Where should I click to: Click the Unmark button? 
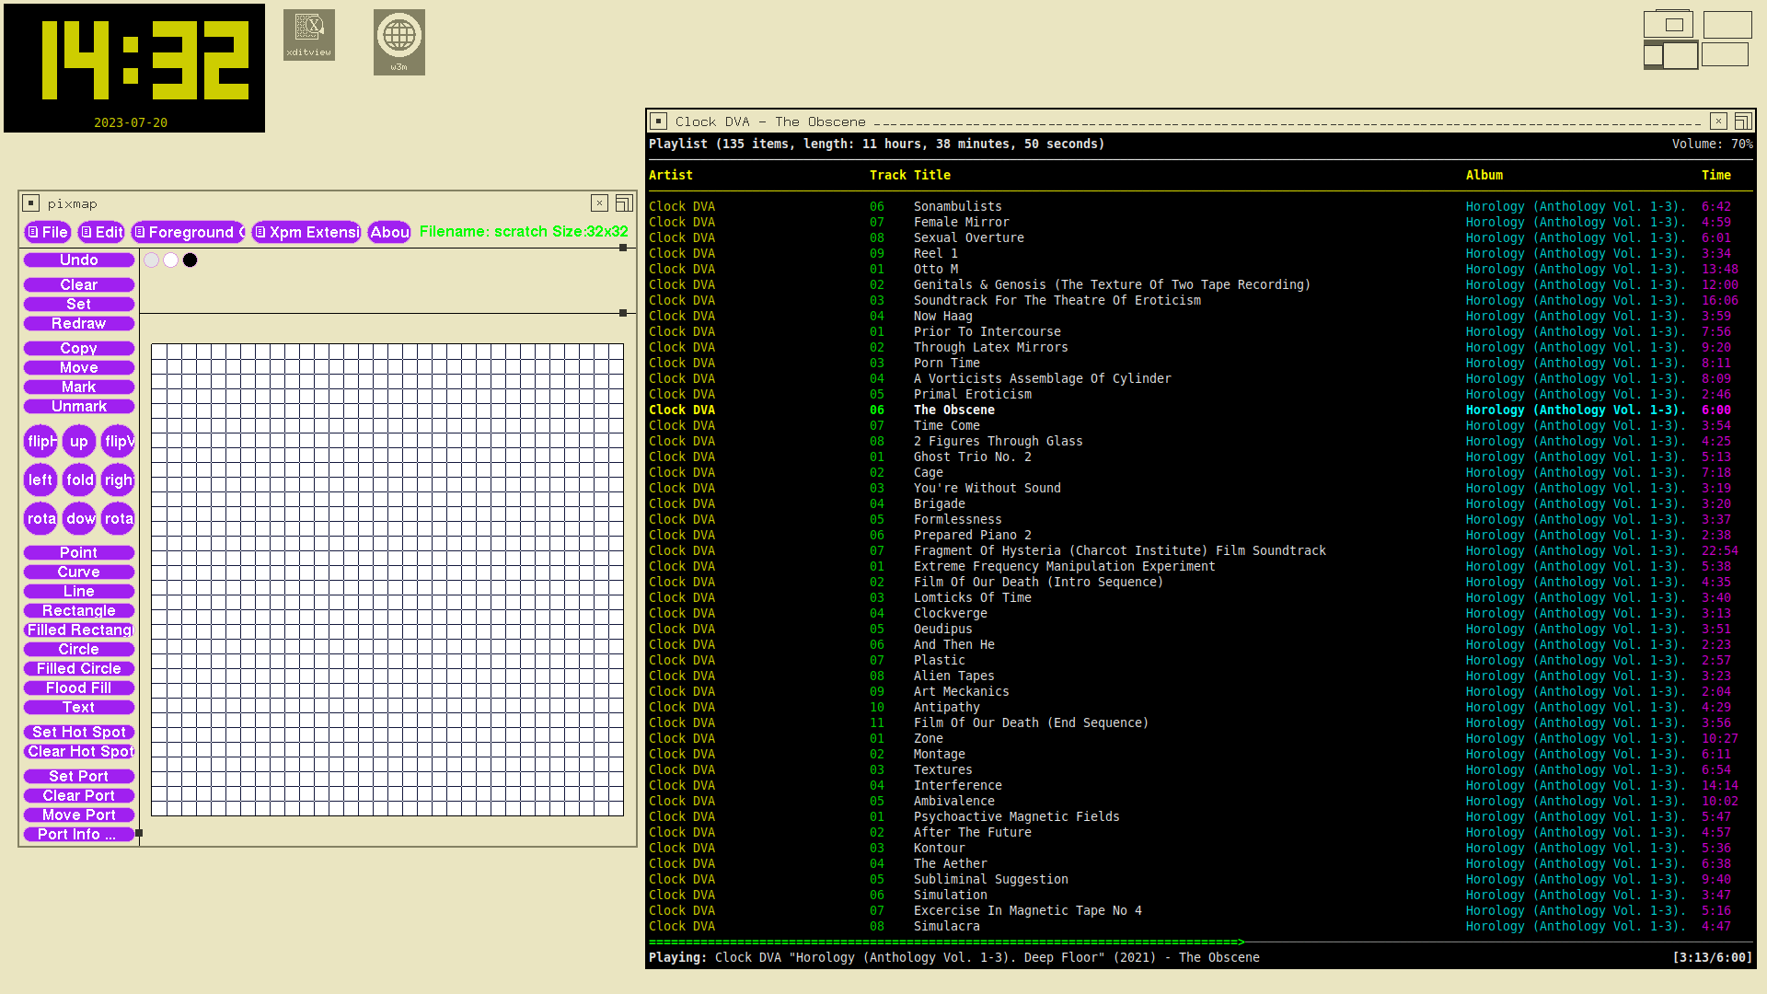tap(79, 407)
